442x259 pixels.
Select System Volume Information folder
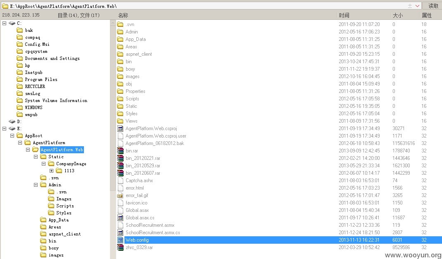click(x=56, y=100)
